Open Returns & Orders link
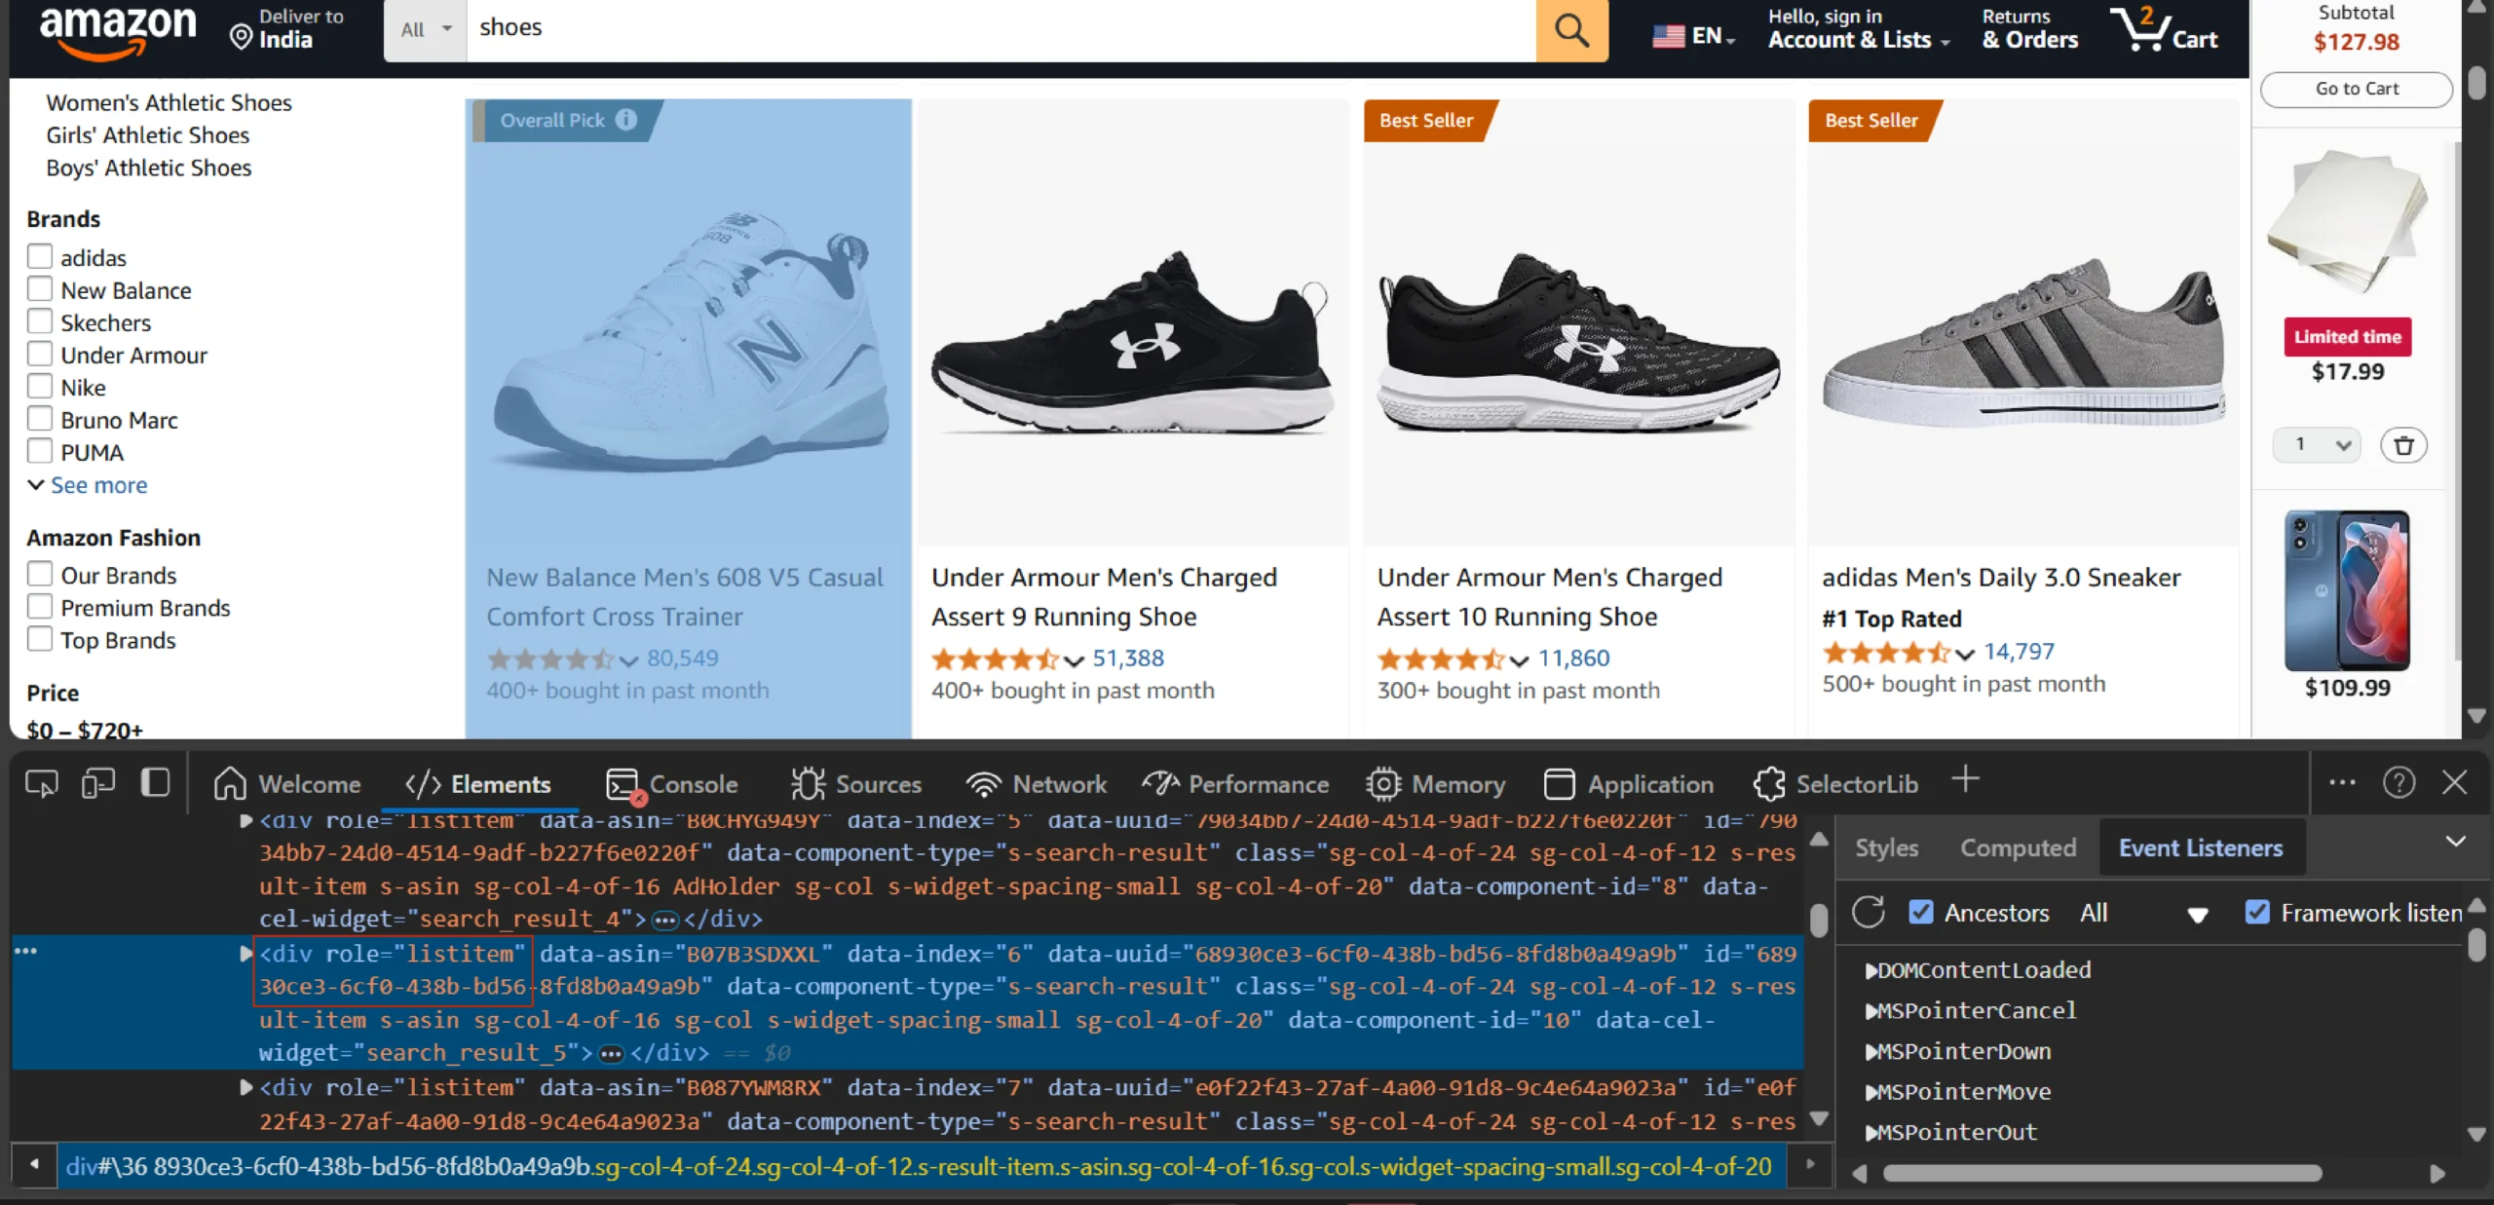The width and height of the screenshot is (2494, 1205). [x=2030, y=29]
